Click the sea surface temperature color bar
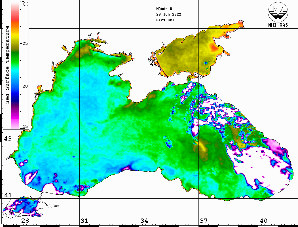The image size is (298, 227). pyautogui.click(x=15, y=65)
